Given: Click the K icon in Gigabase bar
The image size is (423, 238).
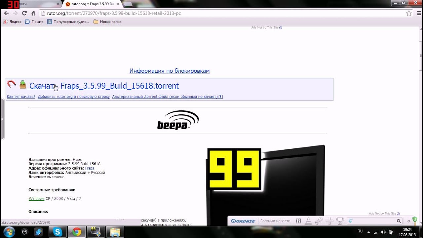Looking at the screenshot, I should point(298,221).
